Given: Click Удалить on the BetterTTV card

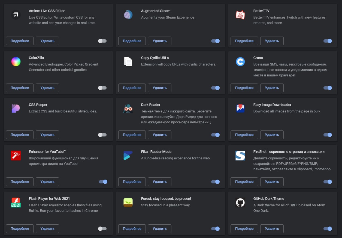Looking at the screenshot, I should coord(272,41).
